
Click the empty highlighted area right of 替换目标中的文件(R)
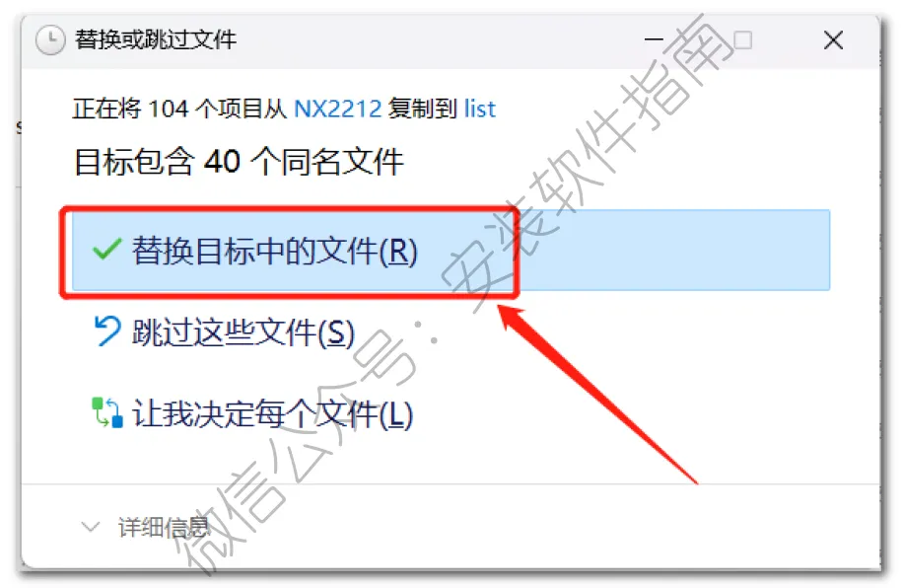673,251
